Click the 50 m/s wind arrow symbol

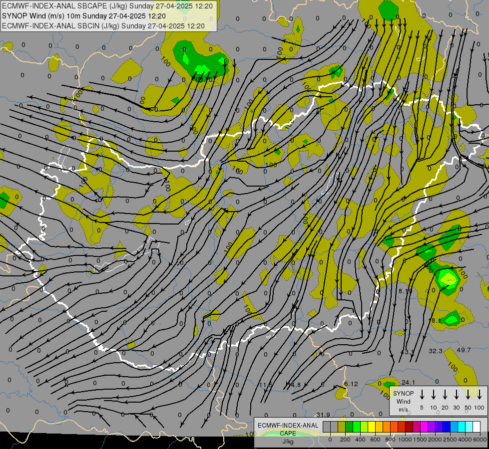coord(468,394)
